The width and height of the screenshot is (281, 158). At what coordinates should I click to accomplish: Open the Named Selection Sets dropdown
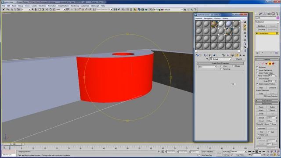pyautogui.click(x=104, y=10)
